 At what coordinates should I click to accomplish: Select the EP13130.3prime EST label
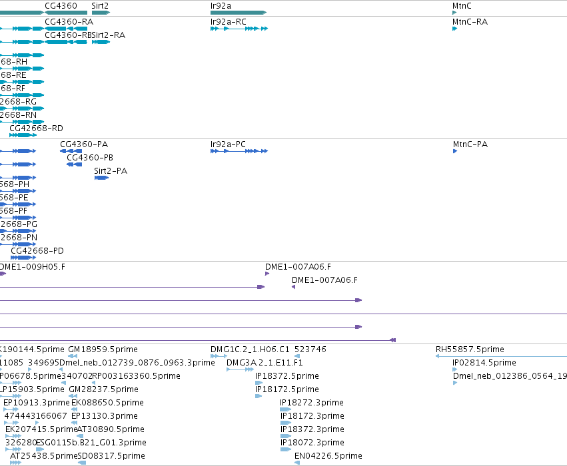pos(105,417)
